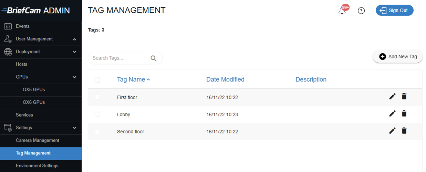Check the Second floor row checkbox
The image size is (426, 172).
(x=97, y=132)
